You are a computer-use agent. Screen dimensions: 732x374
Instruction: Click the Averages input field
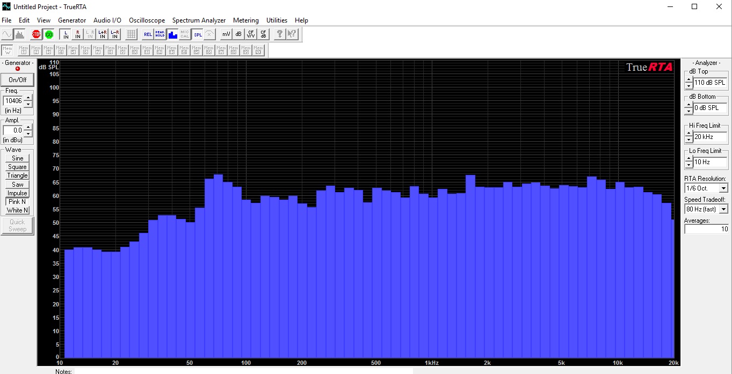point(706,229)
